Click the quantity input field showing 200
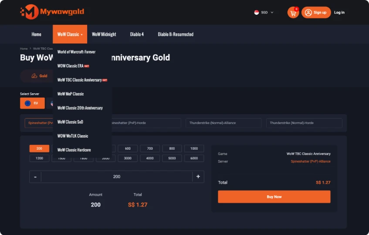The image size is (369, 235). [x=117, y=177]
